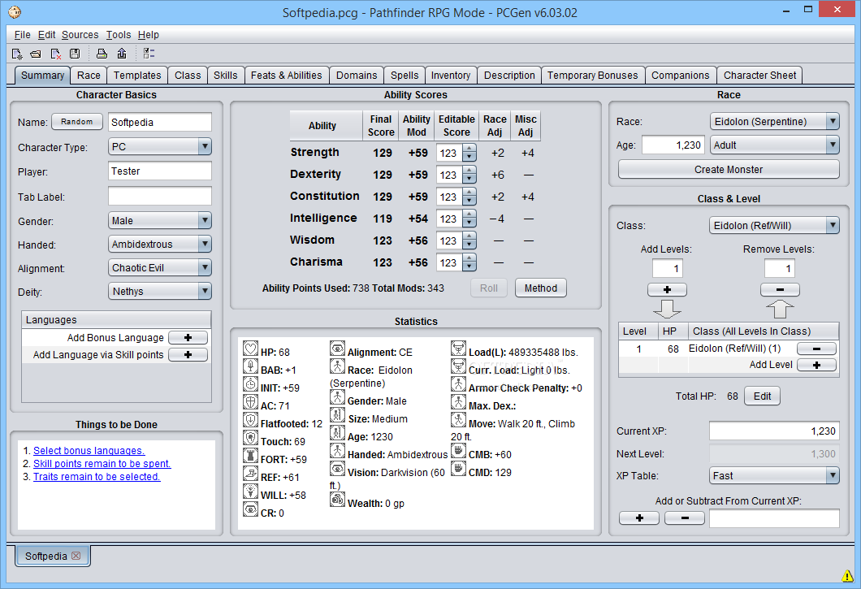This screenshot has height=589, width=861.
Task: Open the Preferences checklist toolbar icon
Action: (x=149, y=54)
